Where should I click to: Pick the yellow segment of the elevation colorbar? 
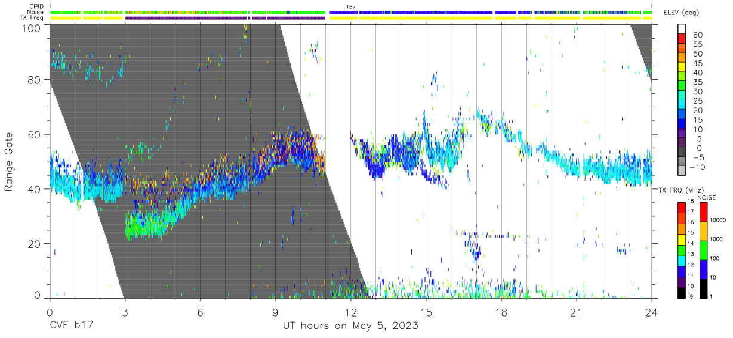(682, 67)
